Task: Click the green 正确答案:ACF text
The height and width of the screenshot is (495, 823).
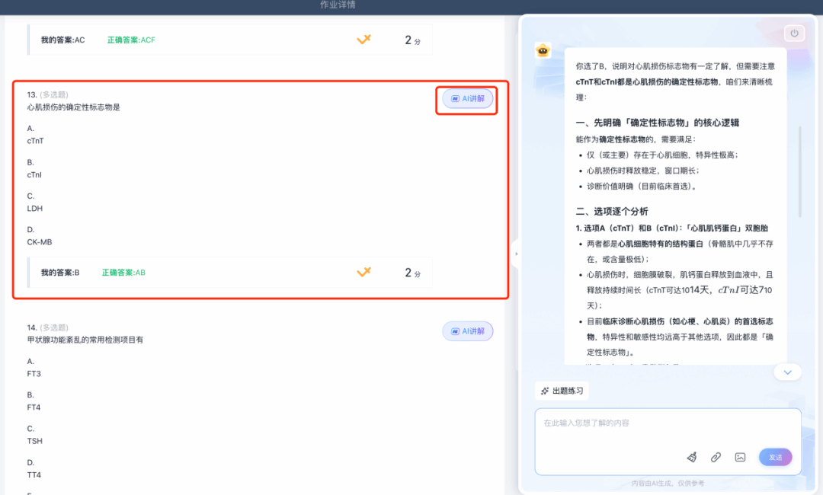Action: (x=130, y=39)
